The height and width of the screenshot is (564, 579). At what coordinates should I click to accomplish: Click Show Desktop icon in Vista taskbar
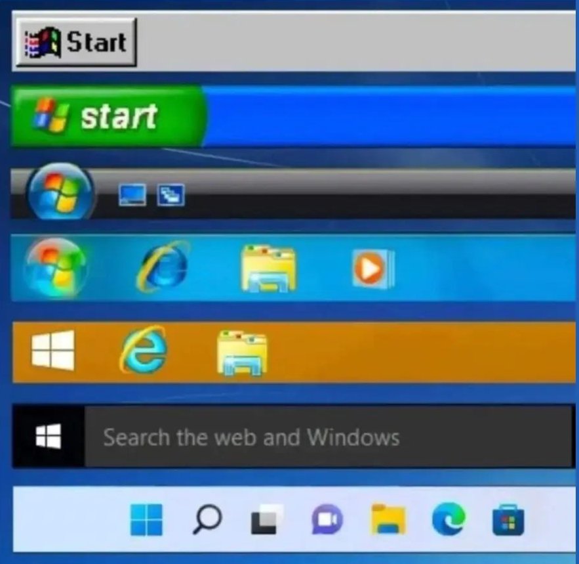click(132, 194)
